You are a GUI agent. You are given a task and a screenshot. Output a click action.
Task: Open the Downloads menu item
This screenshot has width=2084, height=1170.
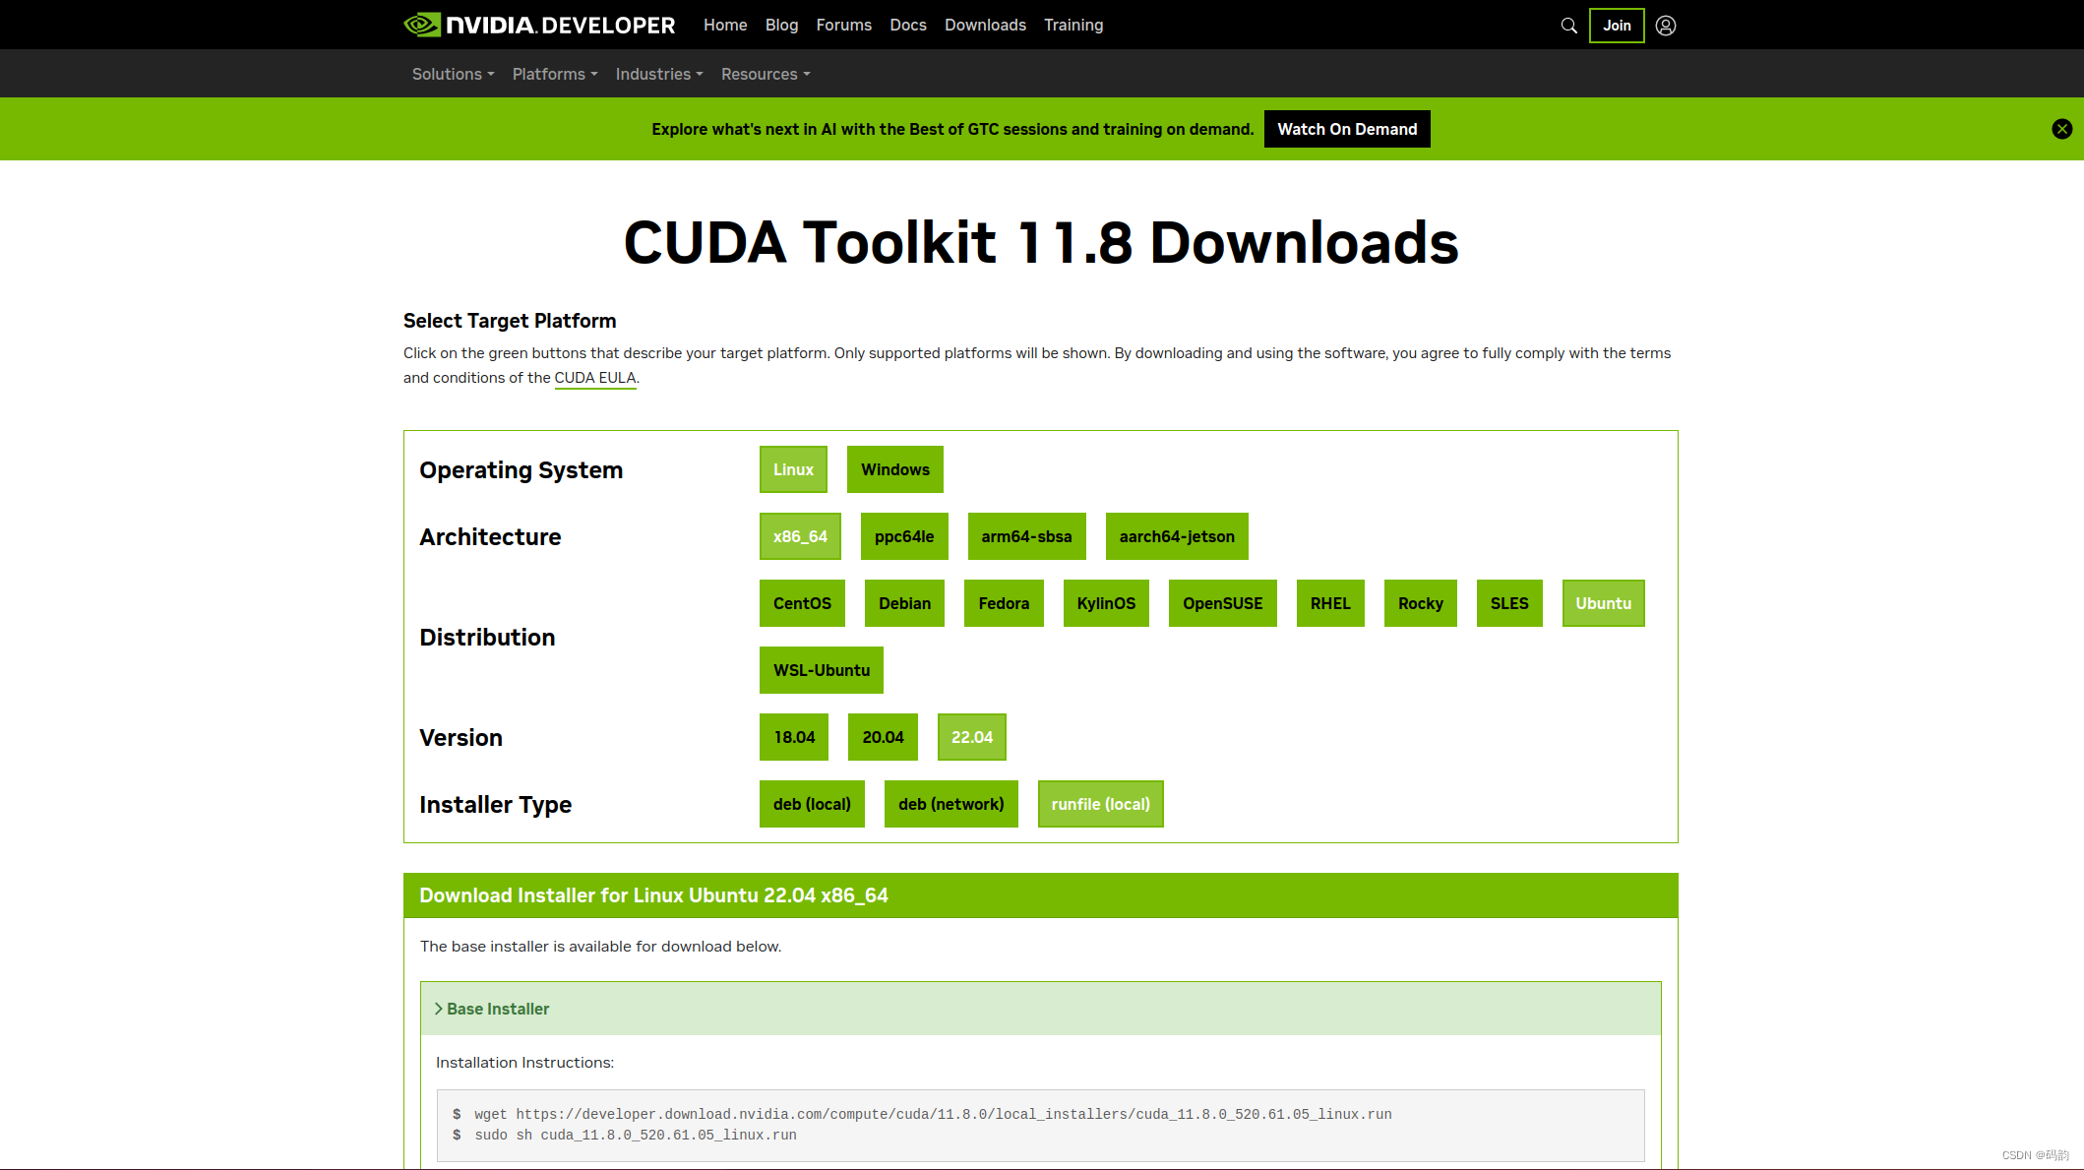(x=985, y=25)
